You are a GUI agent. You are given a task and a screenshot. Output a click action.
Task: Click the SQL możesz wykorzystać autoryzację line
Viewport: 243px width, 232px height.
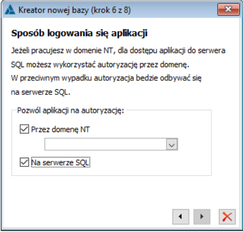(x=100, y=65)
